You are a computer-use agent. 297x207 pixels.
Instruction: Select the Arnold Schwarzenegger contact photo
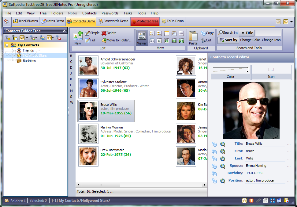tap(88, 66)
